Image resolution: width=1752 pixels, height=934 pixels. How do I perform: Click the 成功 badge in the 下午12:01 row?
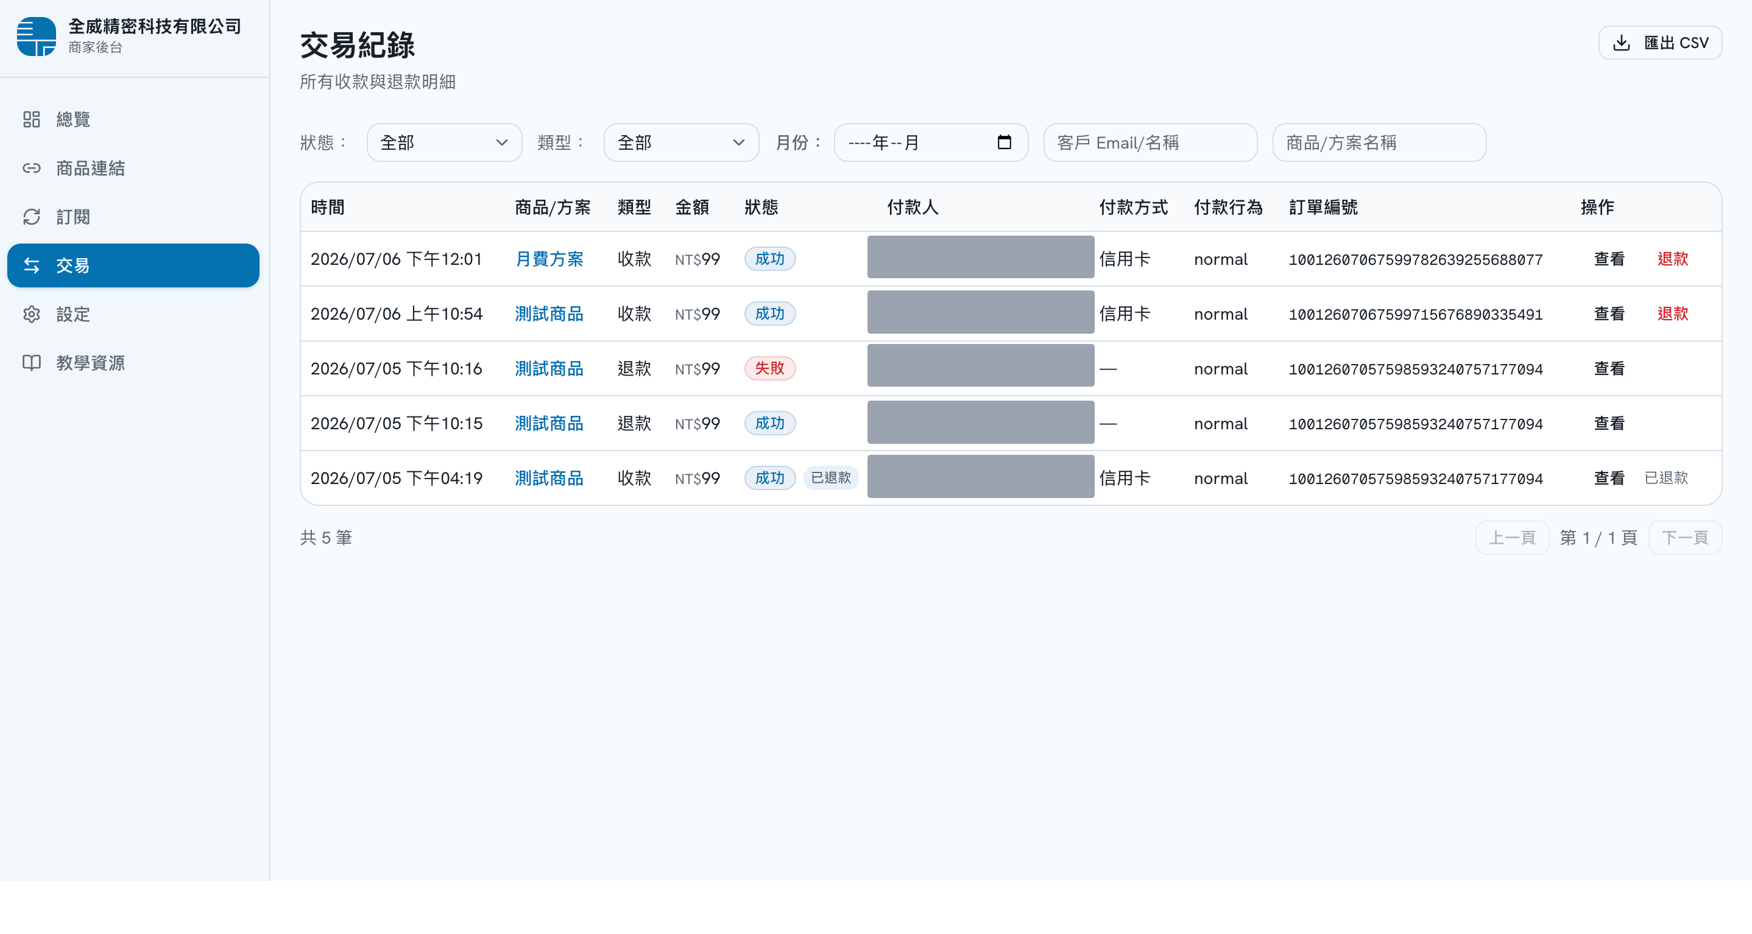(770, 259)
